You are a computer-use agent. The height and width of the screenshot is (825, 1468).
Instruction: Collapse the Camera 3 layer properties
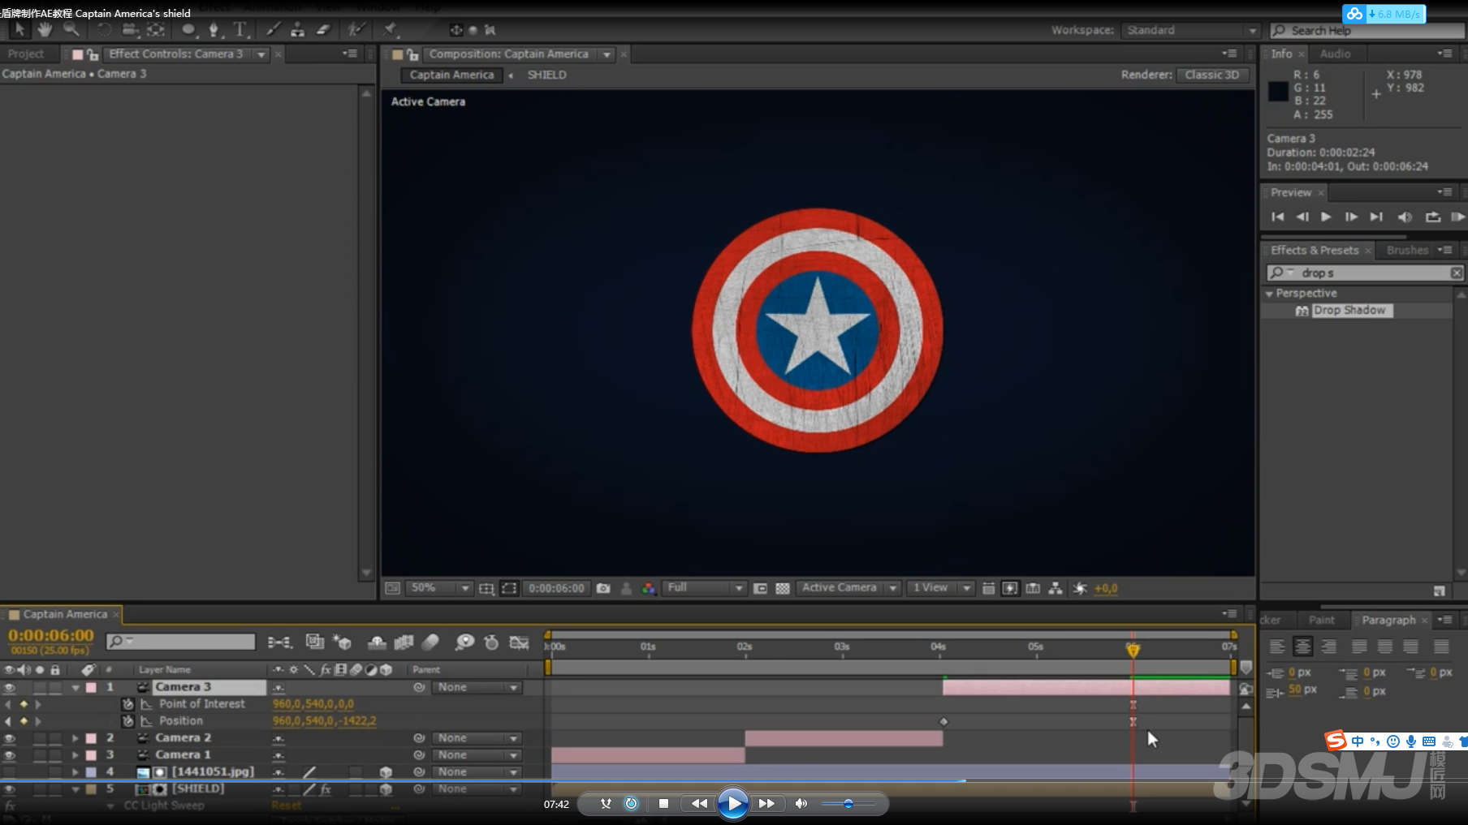[x=76, y=687]
